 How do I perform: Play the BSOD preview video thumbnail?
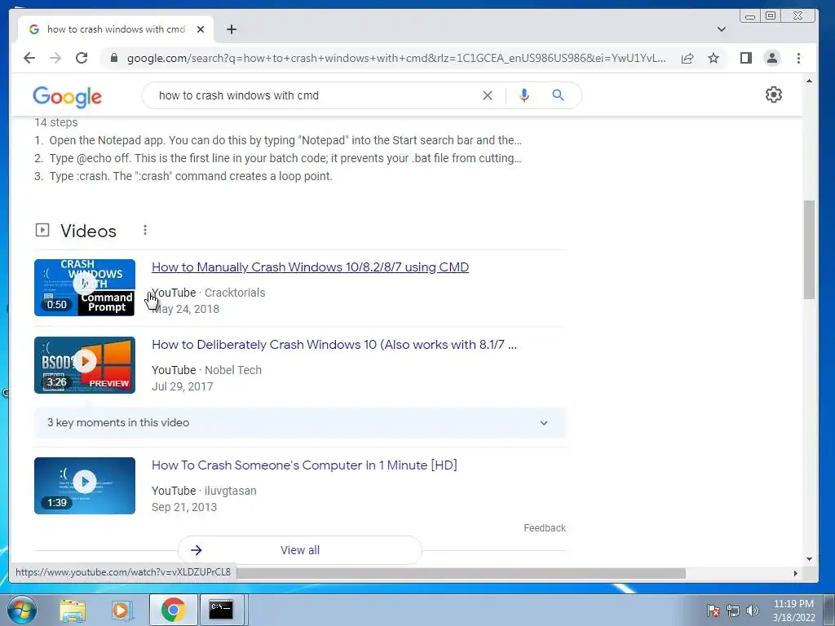[85, 365]
